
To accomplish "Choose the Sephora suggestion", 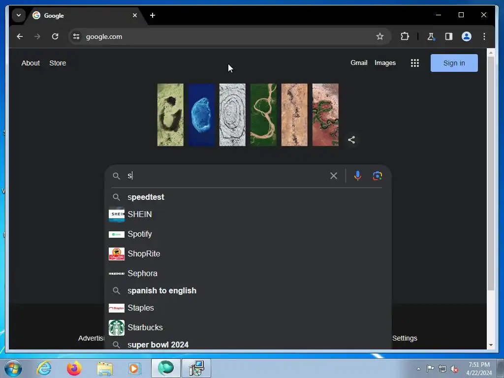I will click(x=248, y=273).
